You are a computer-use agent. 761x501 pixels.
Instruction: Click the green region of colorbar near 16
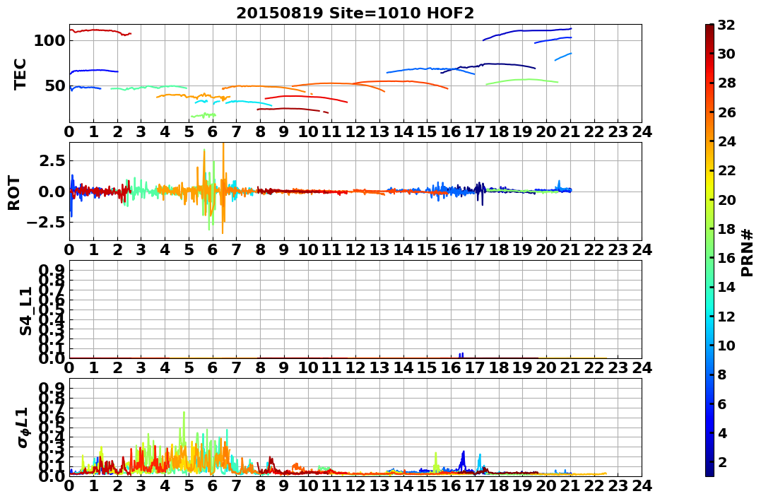709,258
